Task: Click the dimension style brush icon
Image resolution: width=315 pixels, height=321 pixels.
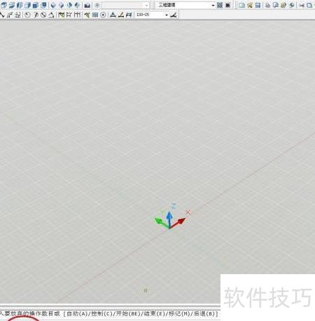Action: coord(174,15)
